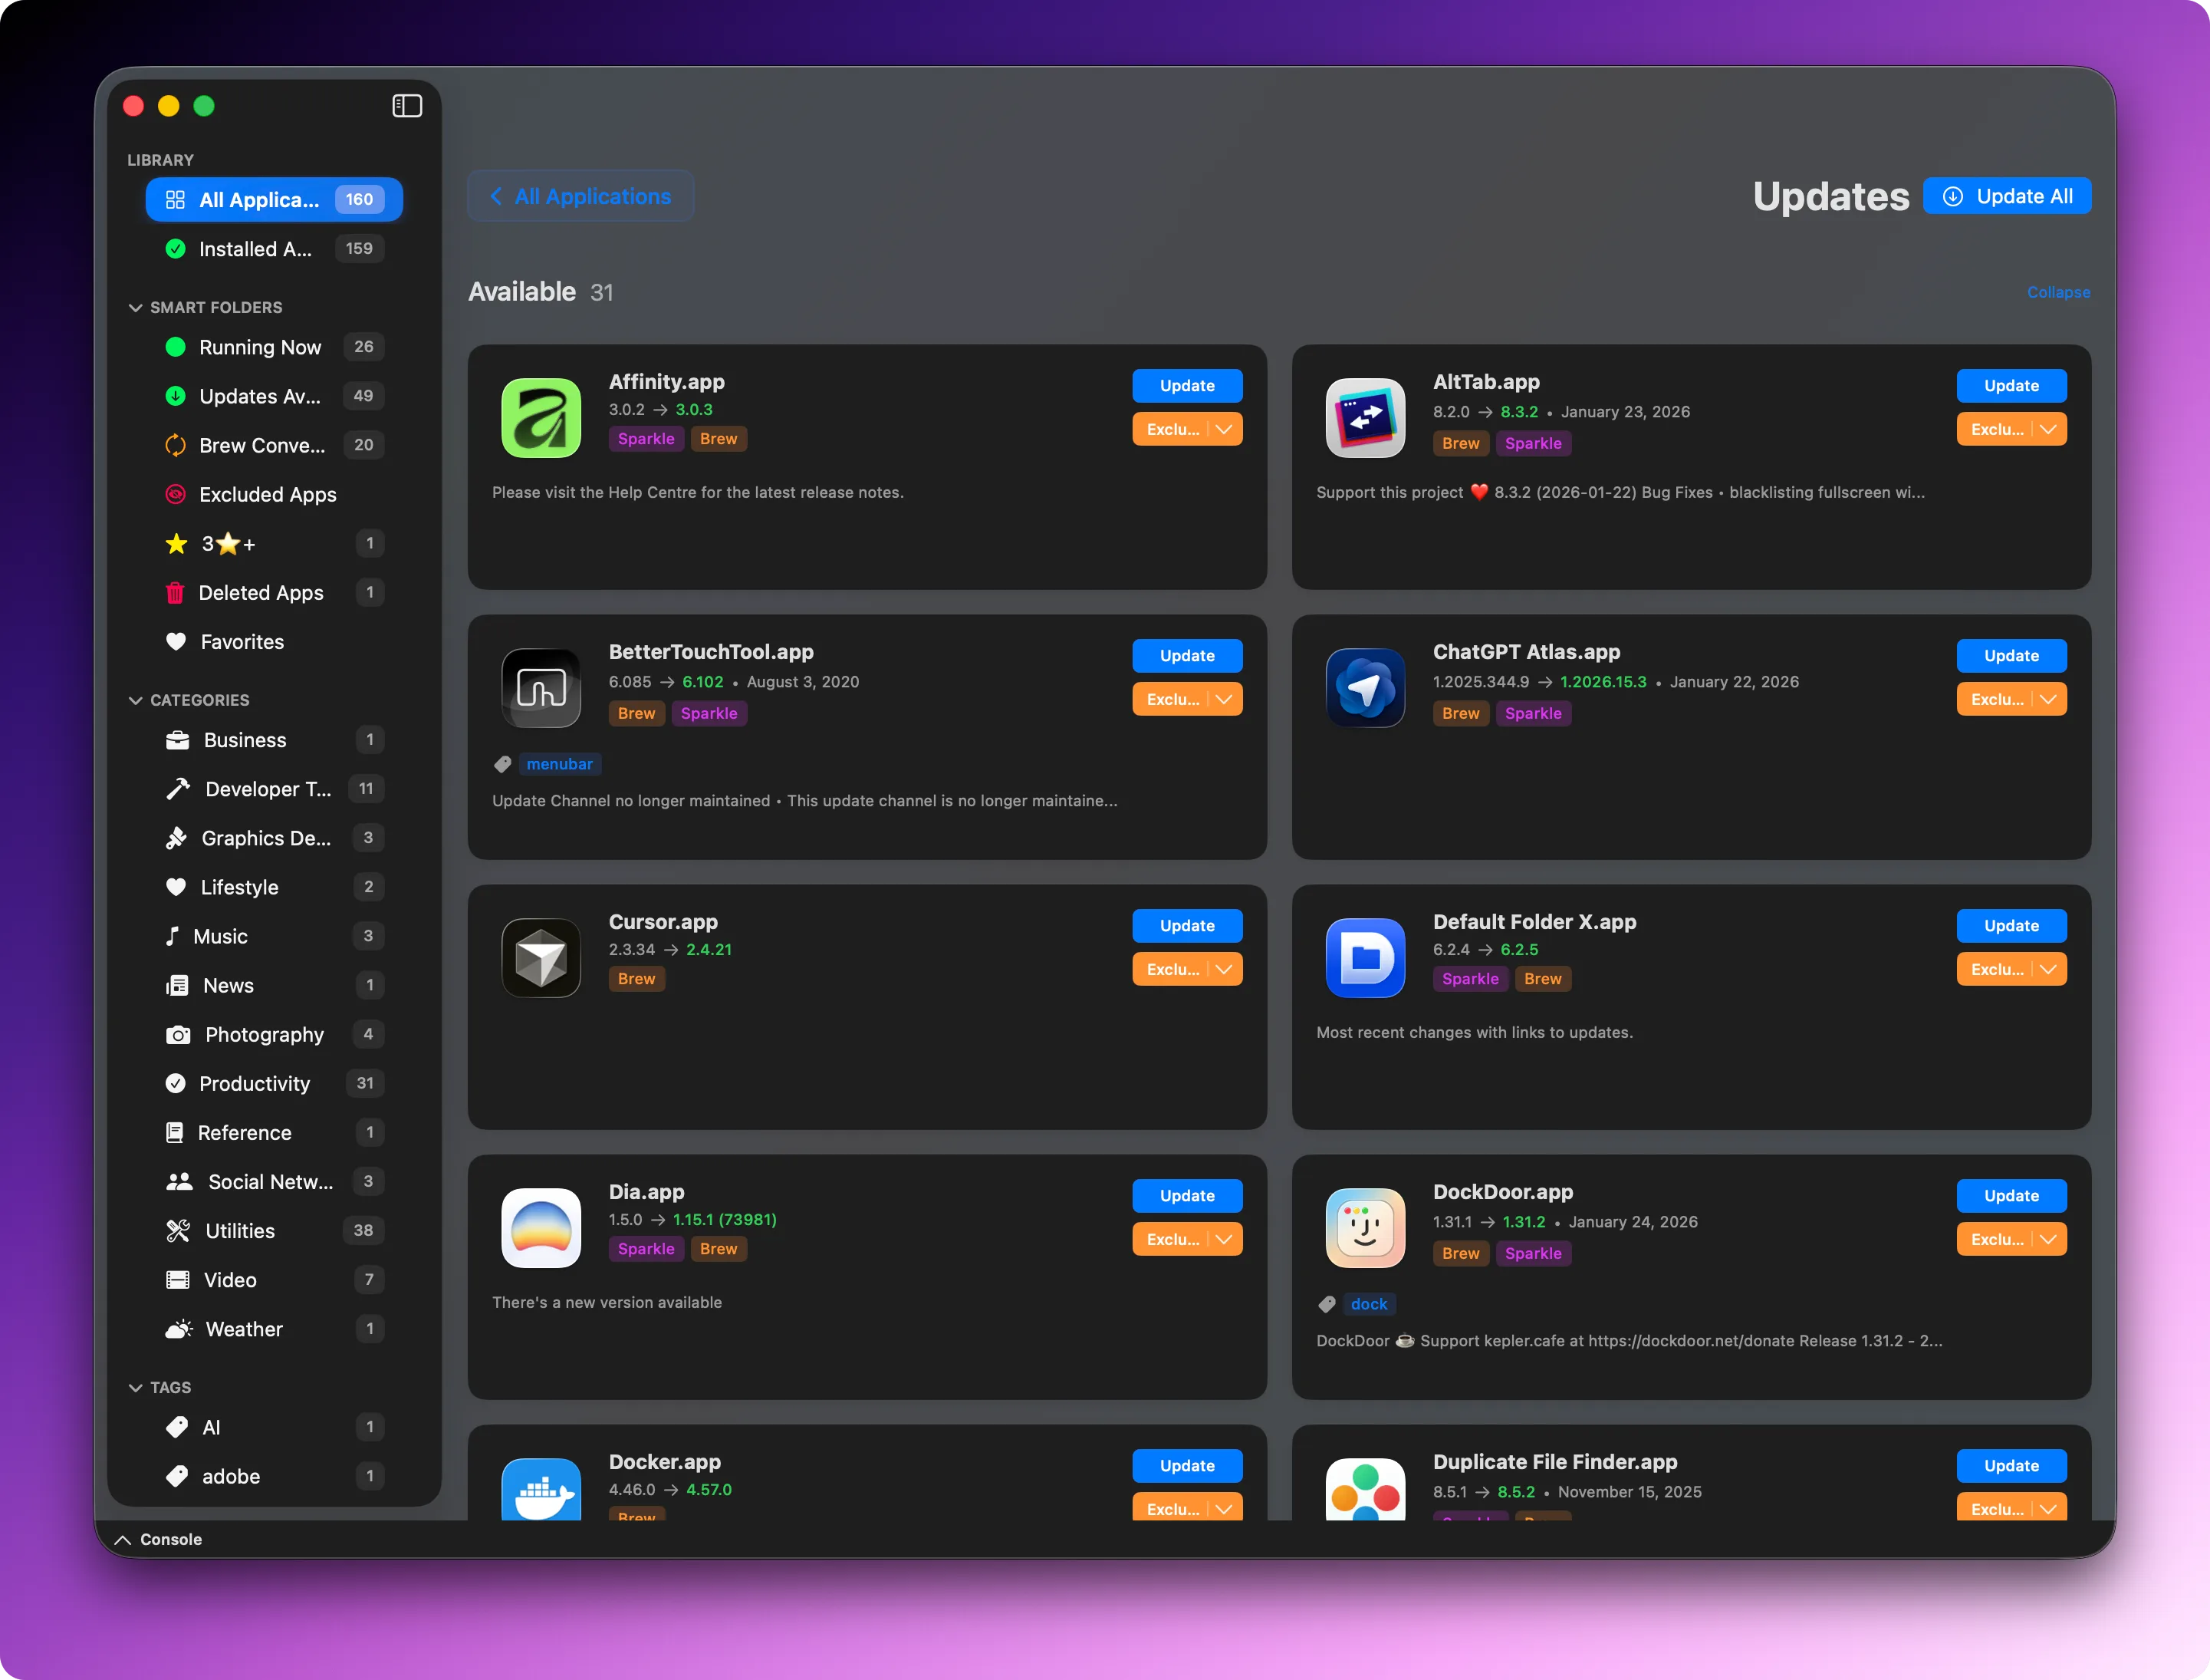
Task: Click the Dia.app icon
Action: click(x=541, y=1228)
